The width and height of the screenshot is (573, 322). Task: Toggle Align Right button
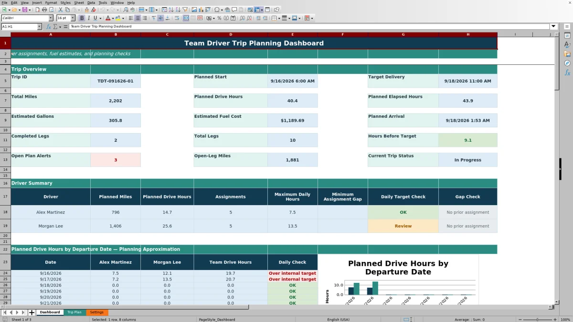point(145,18)
